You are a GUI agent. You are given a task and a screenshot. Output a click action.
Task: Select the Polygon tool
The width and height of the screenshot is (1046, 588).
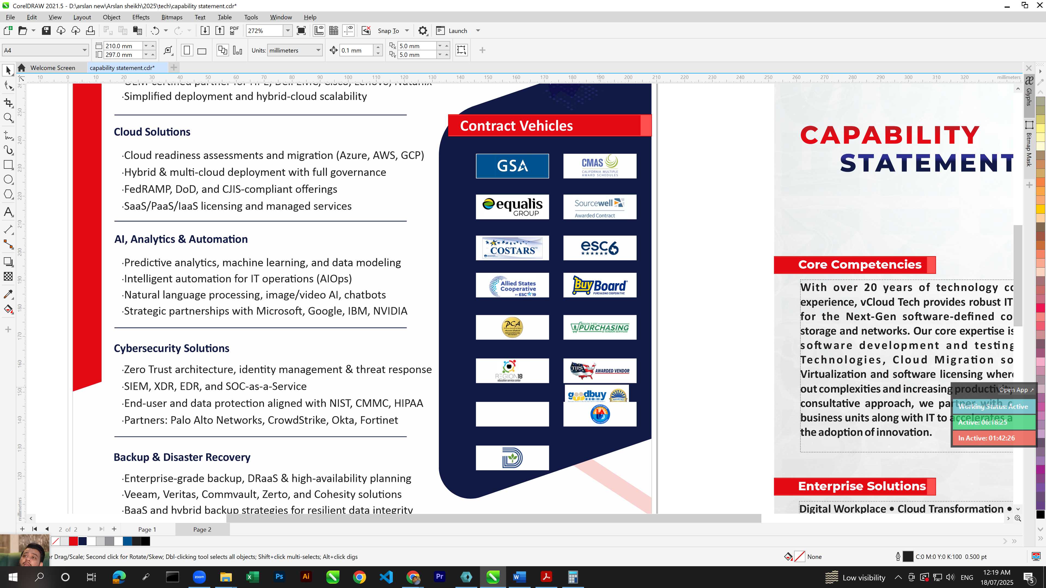click(x=8, y=194)
